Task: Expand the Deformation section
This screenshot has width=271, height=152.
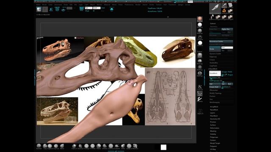Action: [215, 128]
